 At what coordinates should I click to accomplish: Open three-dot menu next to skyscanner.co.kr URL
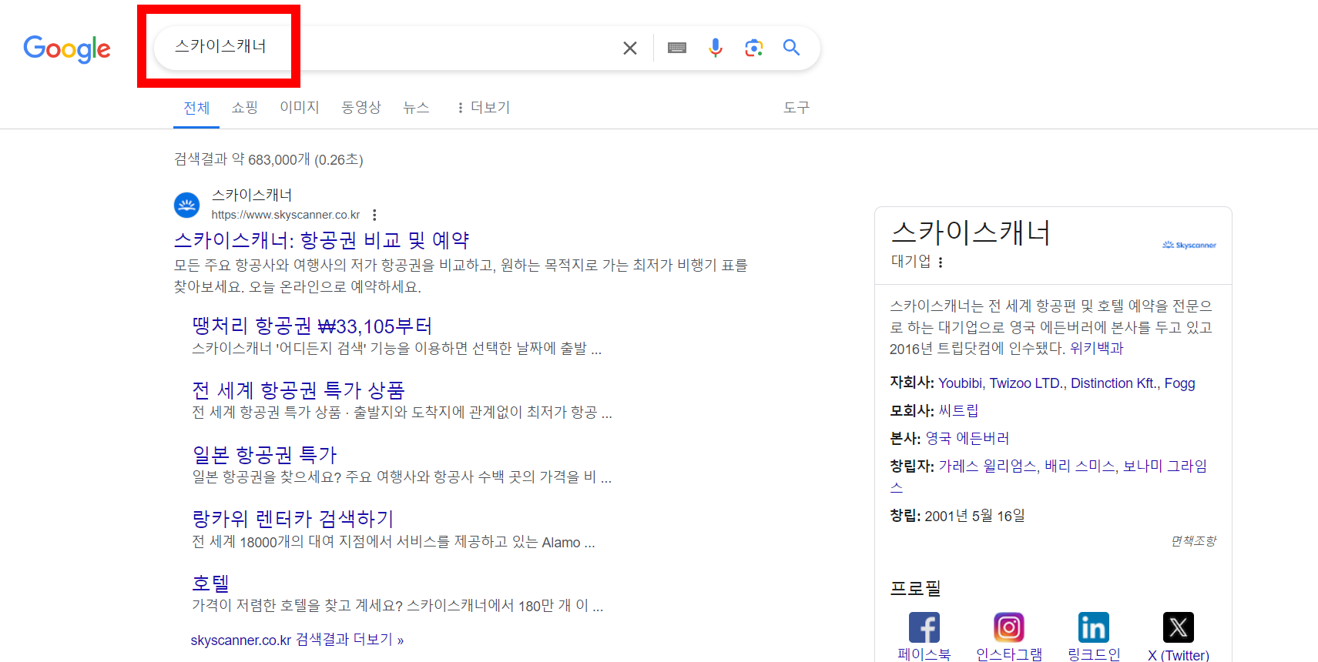[374, 215]
